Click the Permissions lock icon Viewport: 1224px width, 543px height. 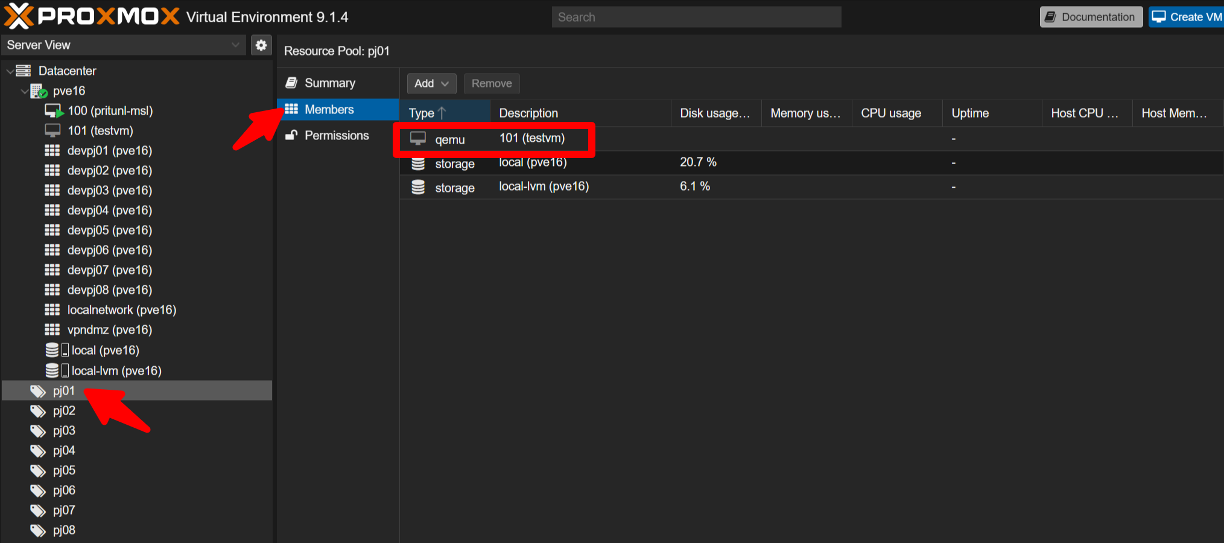coord(291,135)
